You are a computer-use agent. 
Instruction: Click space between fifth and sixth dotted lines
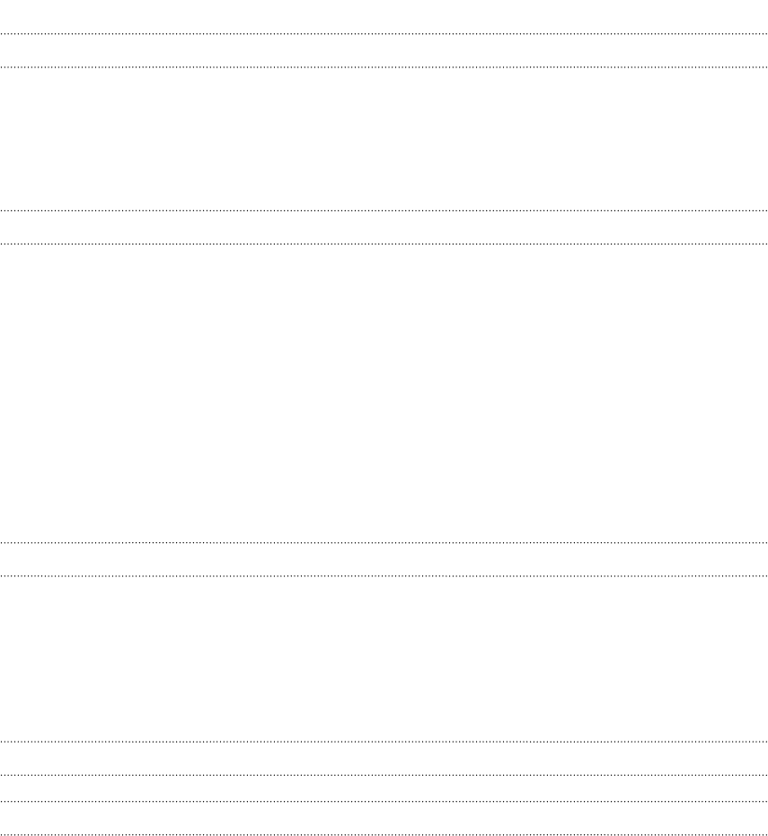click(384, 559)
